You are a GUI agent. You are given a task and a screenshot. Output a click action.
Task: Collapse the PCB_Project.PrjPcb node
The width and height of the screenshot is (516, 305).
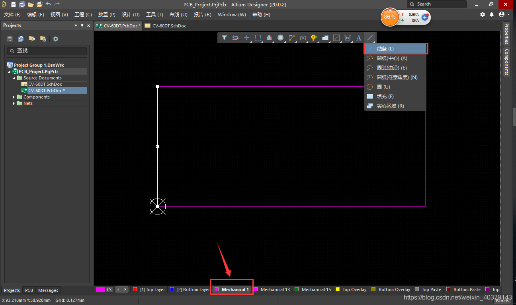tap(9, 71)
